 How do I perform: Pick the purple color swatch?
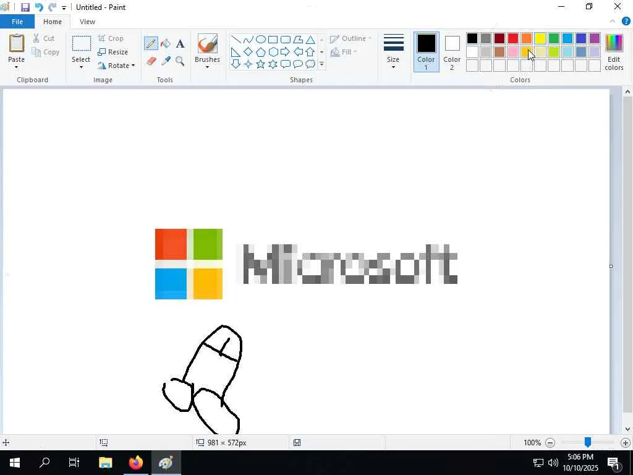595,38
